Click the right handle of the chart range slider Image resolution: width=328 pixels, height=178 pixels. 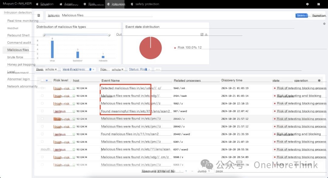click(x=109, y=35)
